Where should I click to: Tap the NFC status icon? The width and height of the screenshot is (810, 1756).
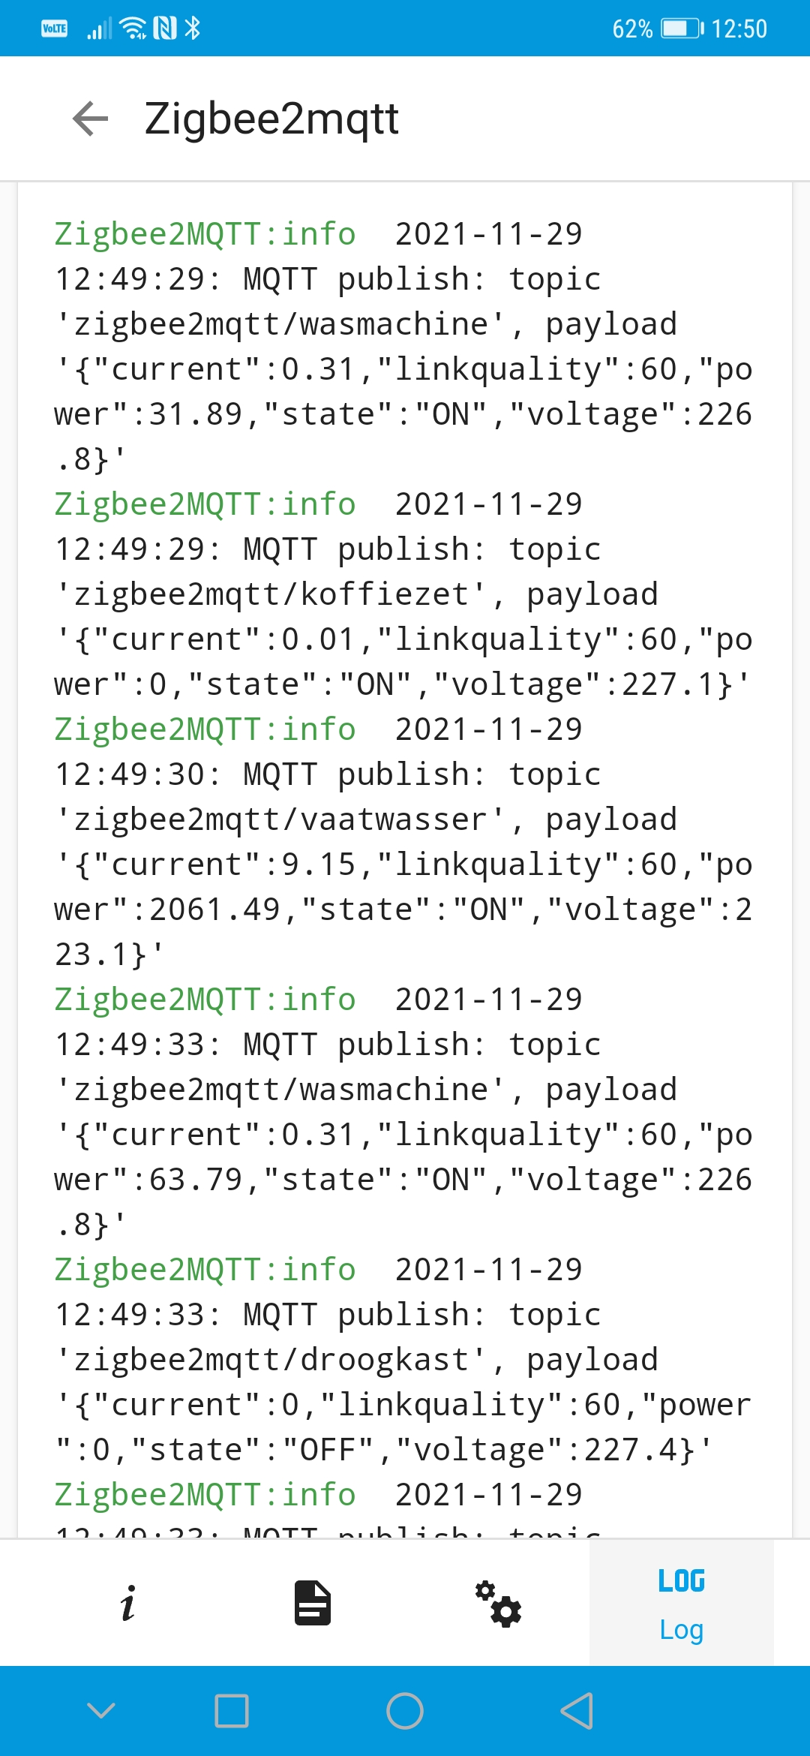(x=165, y=29)
